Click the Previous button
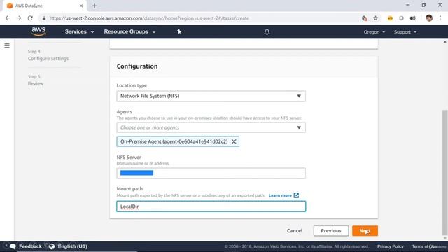 (331, 230)
